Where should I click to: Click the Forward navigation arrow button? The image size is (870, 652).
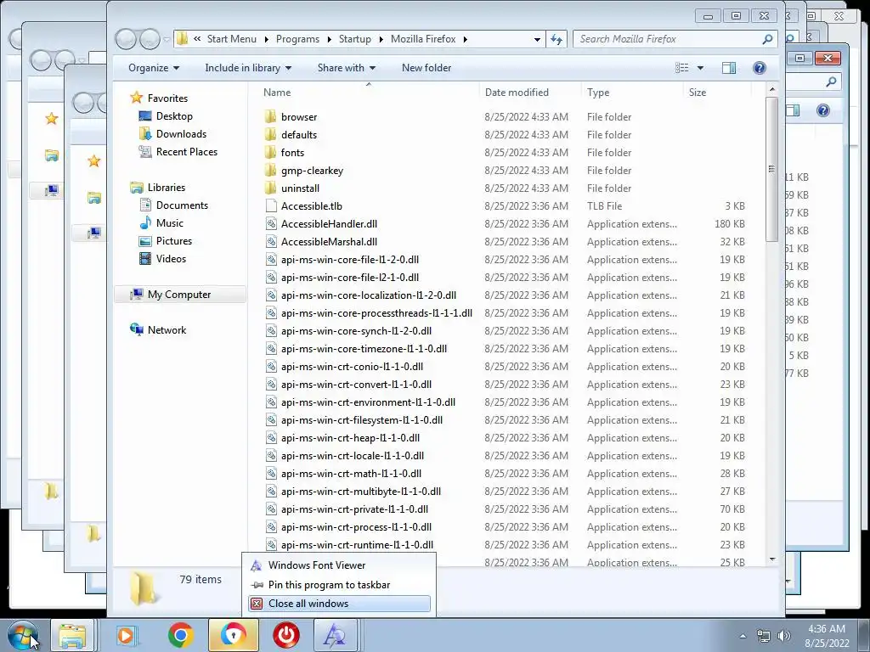pos(150,39)
